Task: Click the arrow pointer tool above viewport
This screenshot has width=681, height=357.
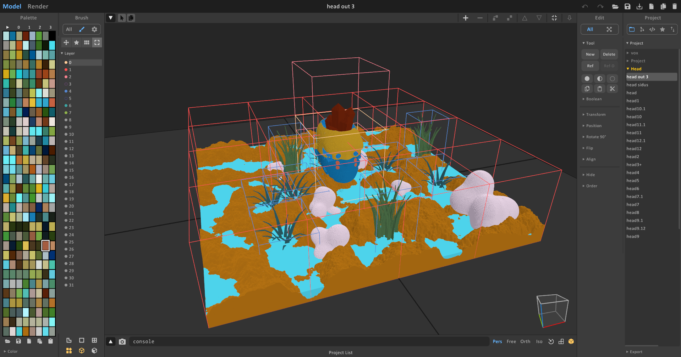Action: 122,18
